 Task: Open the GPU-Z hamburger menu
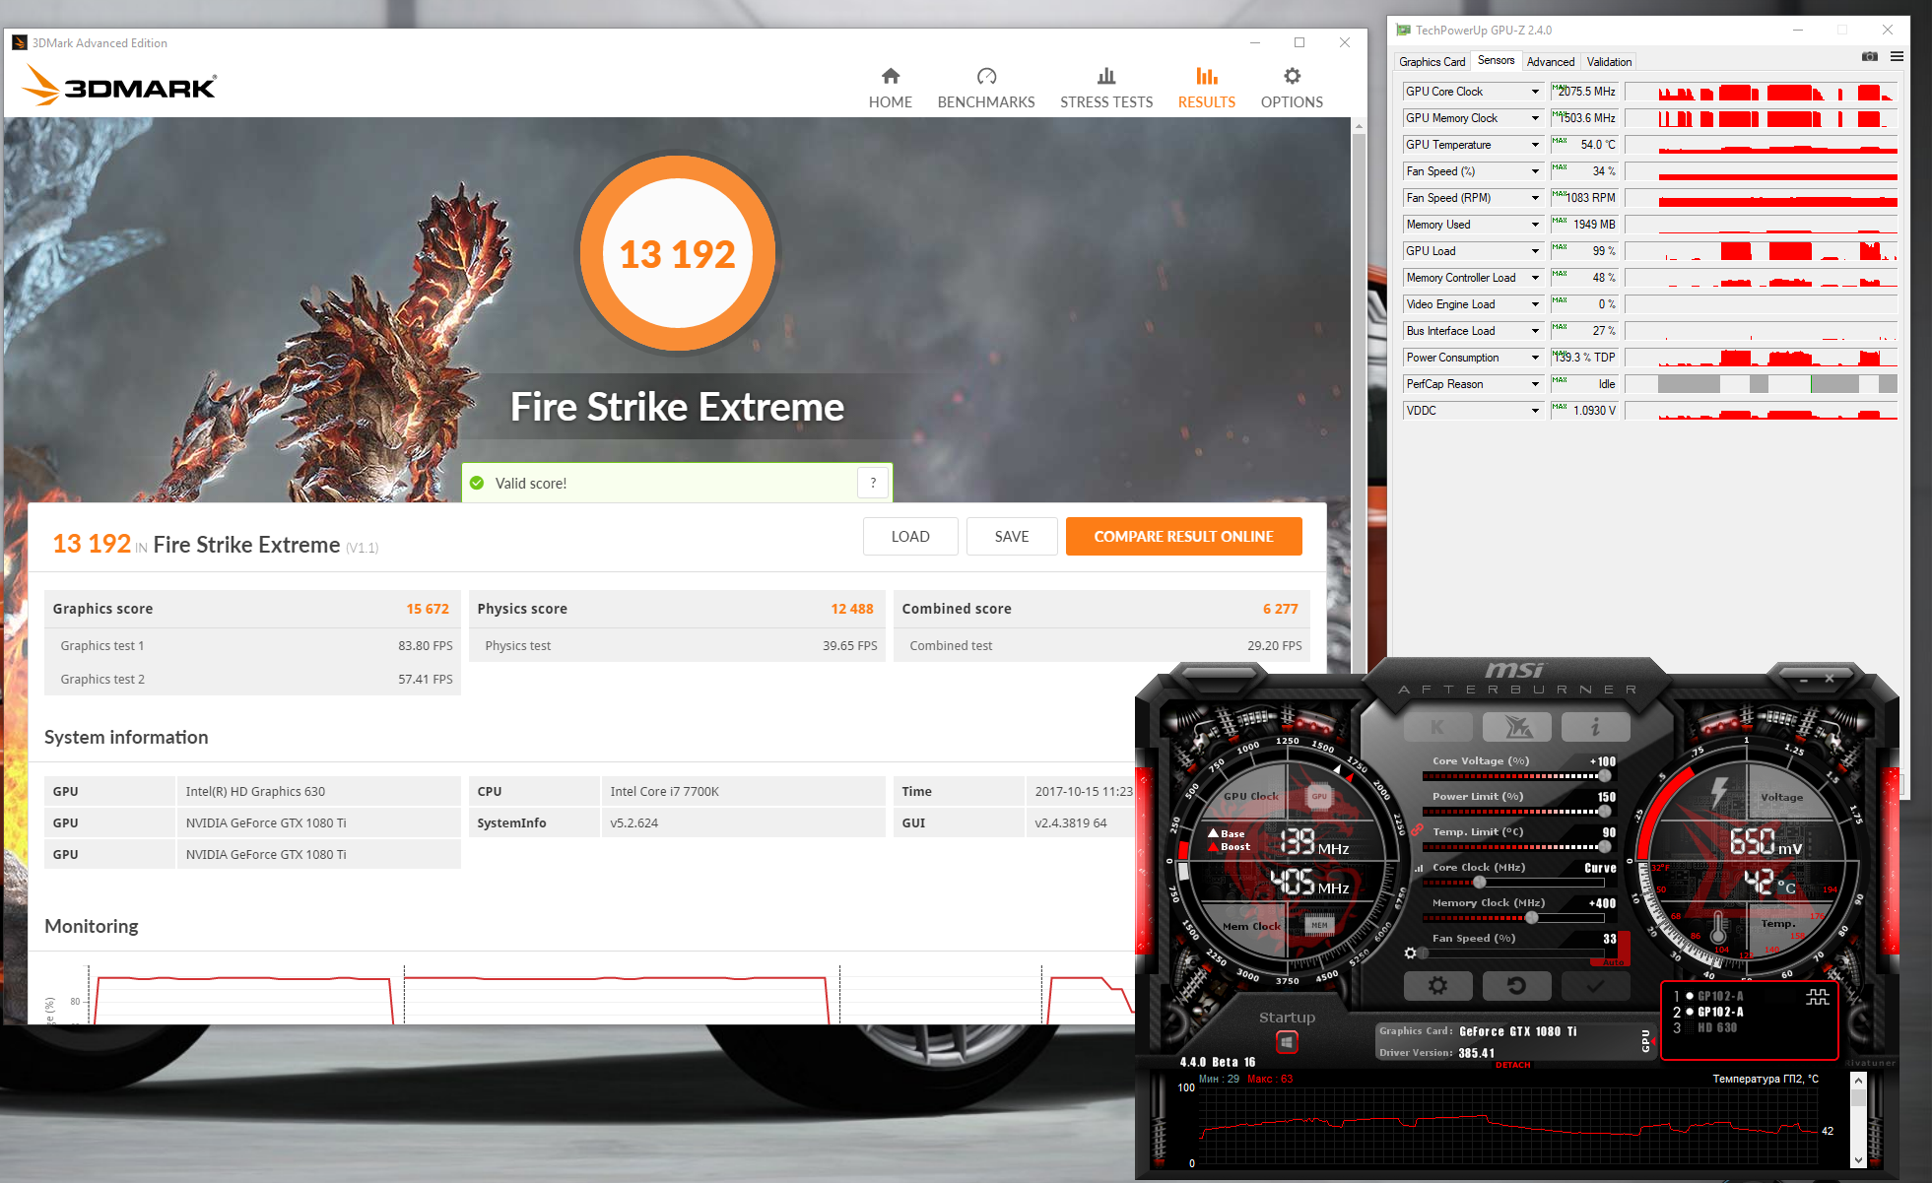(x=1897, y=57)
